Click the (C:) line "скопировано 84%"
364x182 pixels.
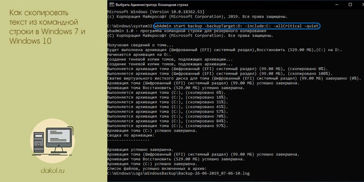click(x=168, y=121)
